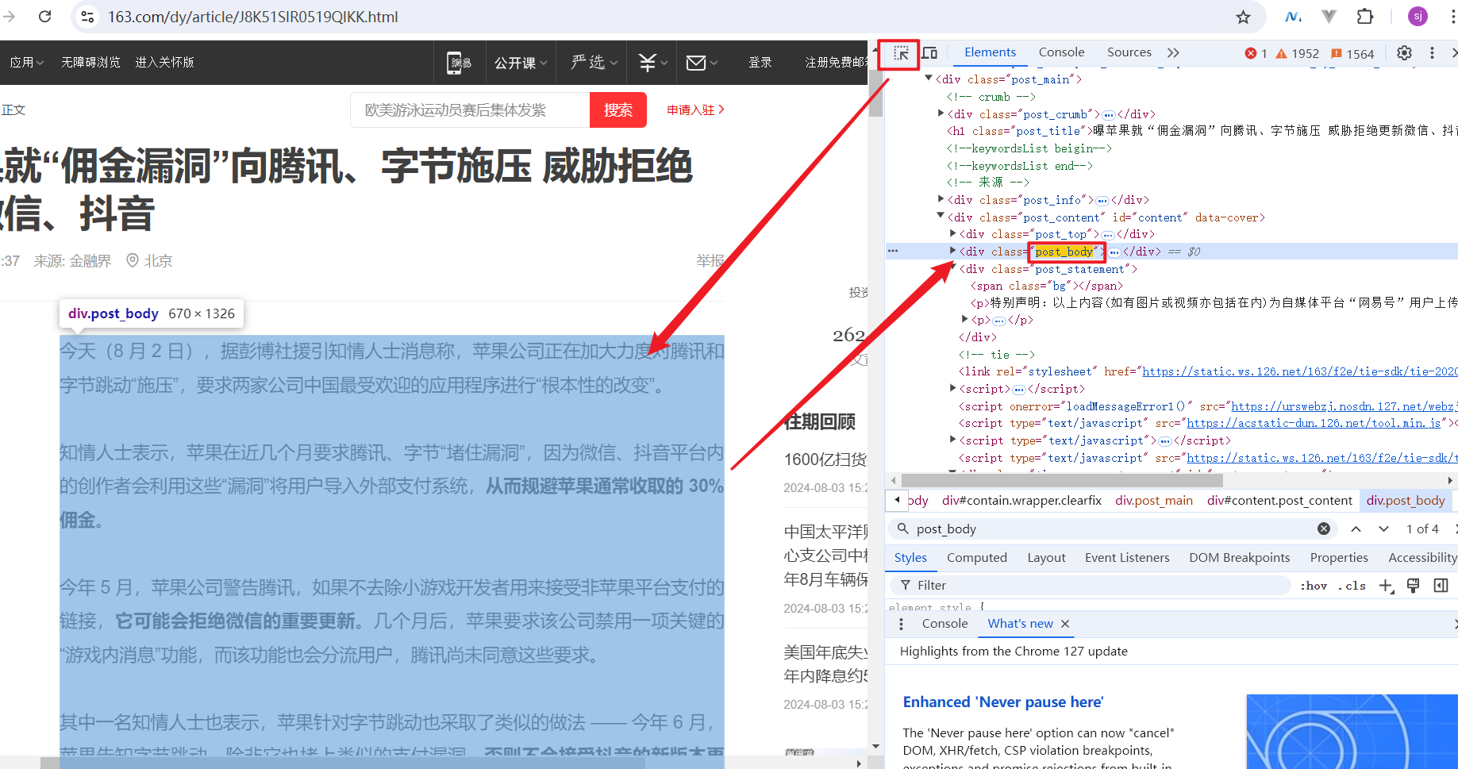Open more DevTools panels with chevron
Viewport: 1458px width, 769px height.
pyautogui.click(x=1173, y=52)
